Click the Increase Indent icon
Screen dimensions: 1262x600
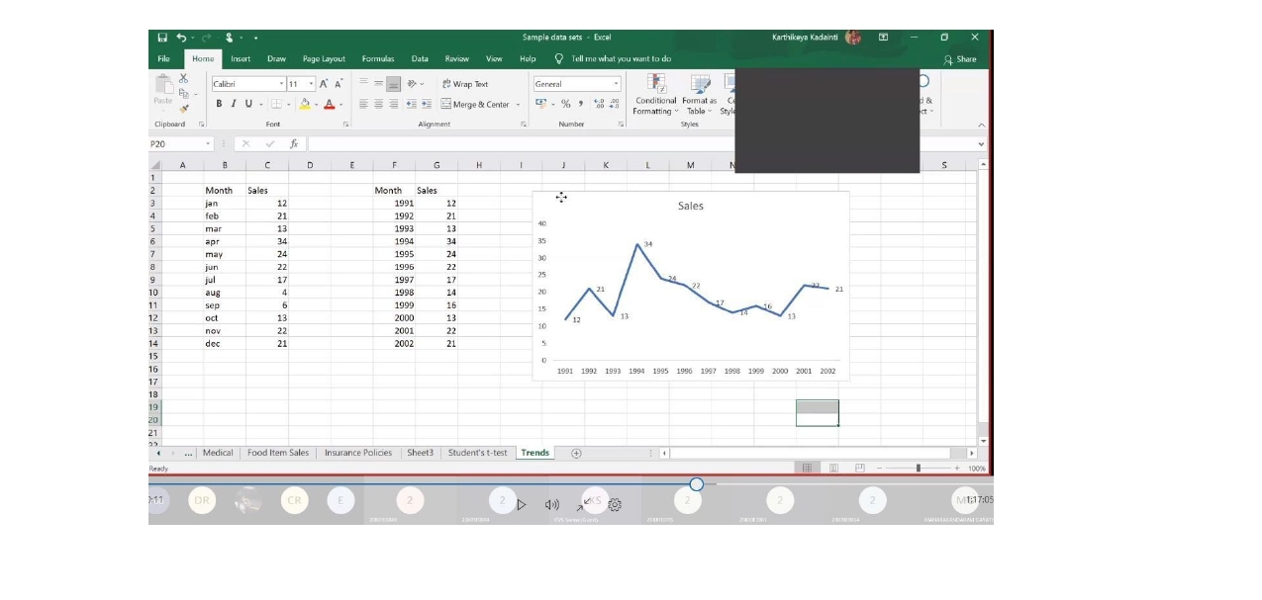(426, 104)
